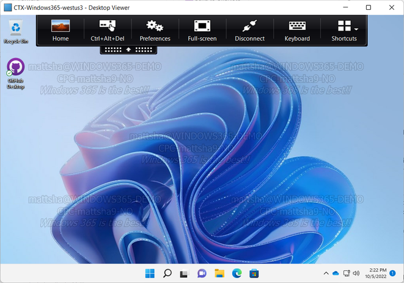The width and height of the screenshot is (404, 283).
Task: Open taskbar Search
Action: click(167, 273)
